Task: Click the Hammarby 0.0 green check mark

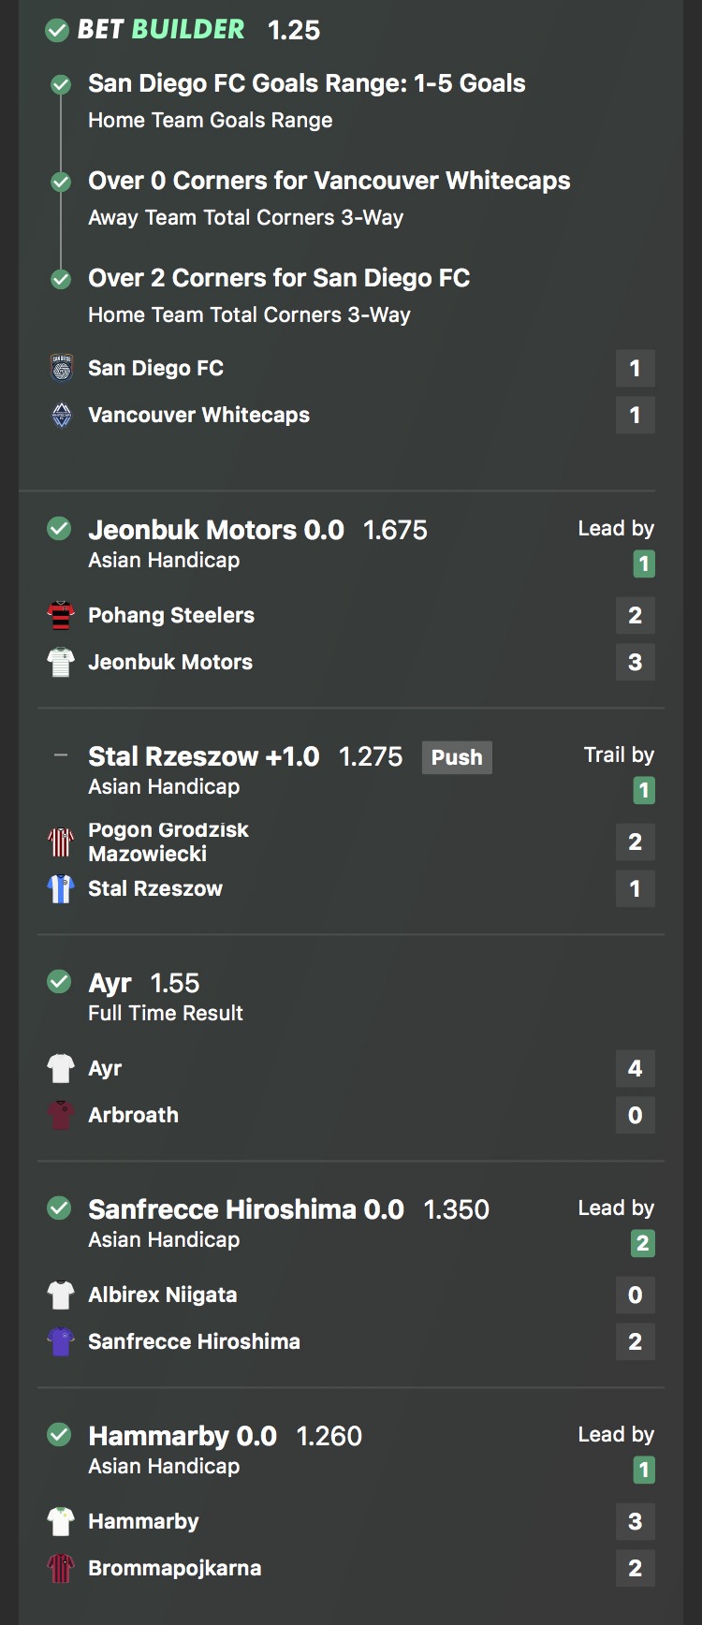Action: point(59,1435)
